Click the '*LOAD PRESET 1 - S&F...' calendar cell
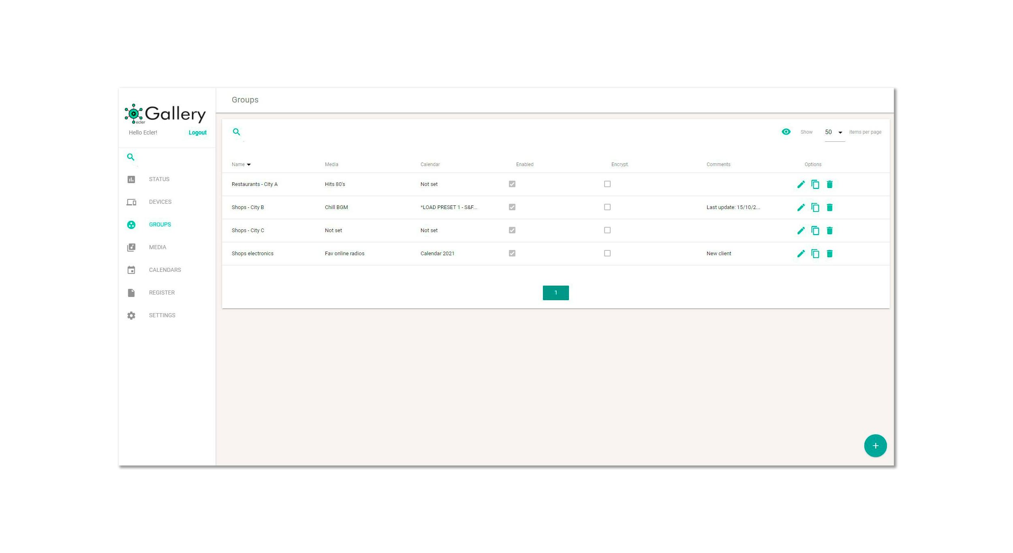 point(449,207)
